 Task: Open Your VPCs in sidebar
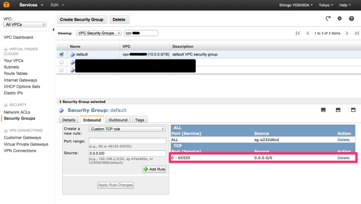tap(14, 60)
